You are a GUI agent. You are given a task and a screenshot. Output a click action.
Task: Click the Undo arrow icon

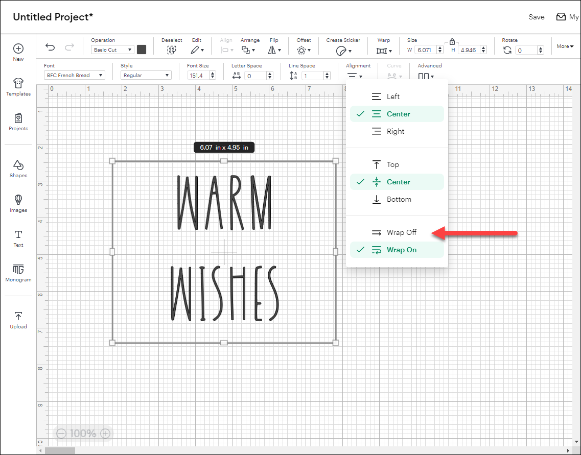(50, 47)
